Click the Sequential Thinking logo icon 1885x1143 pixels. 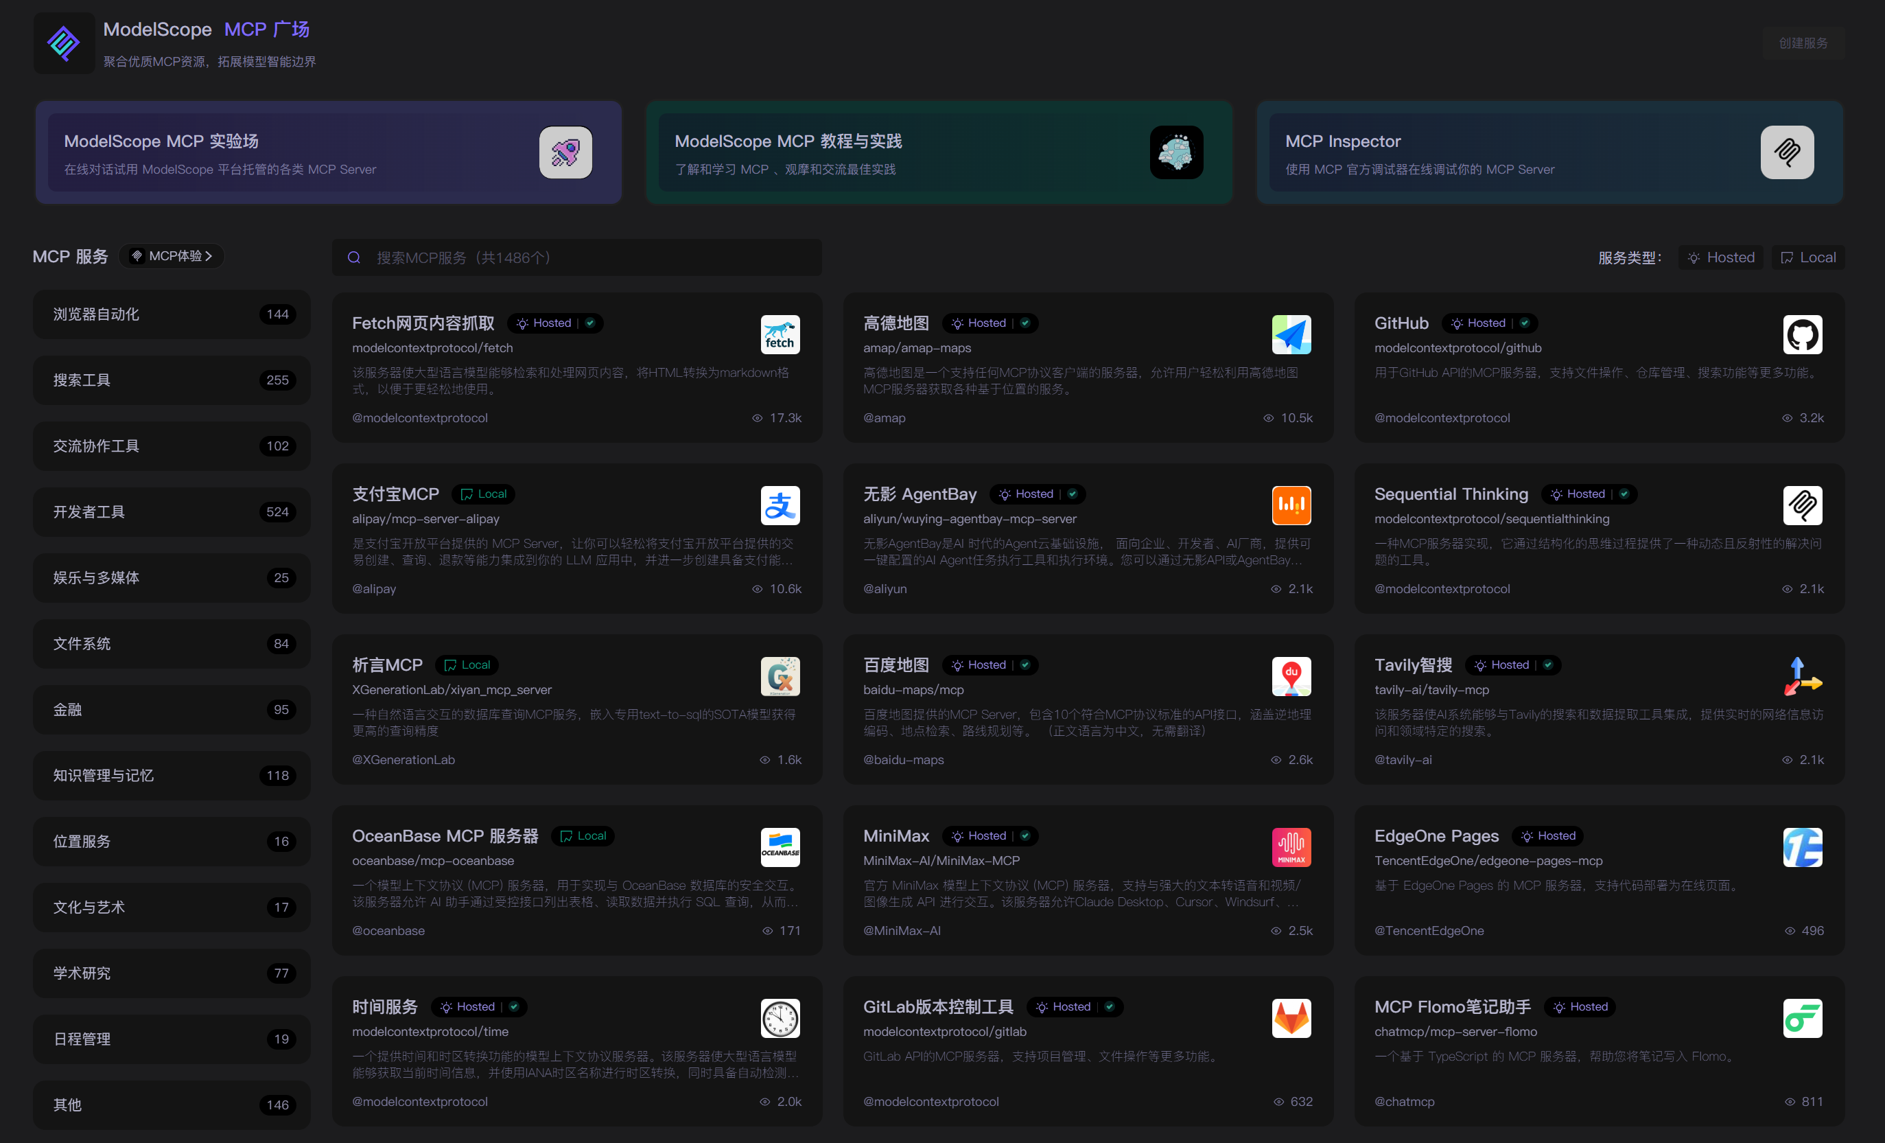point(1801,505)
